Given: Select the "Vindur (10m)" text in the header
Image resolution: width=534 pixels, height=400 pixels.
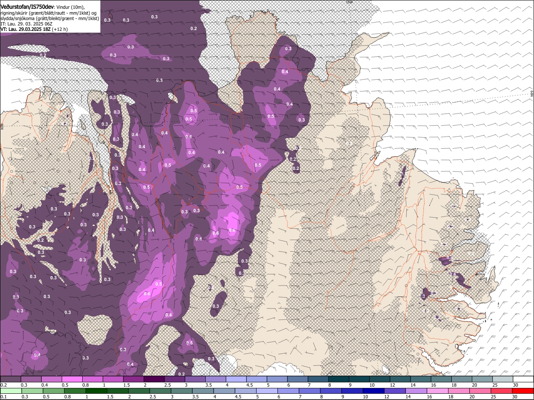Looking at the screenshot, I should coord(70,7).
